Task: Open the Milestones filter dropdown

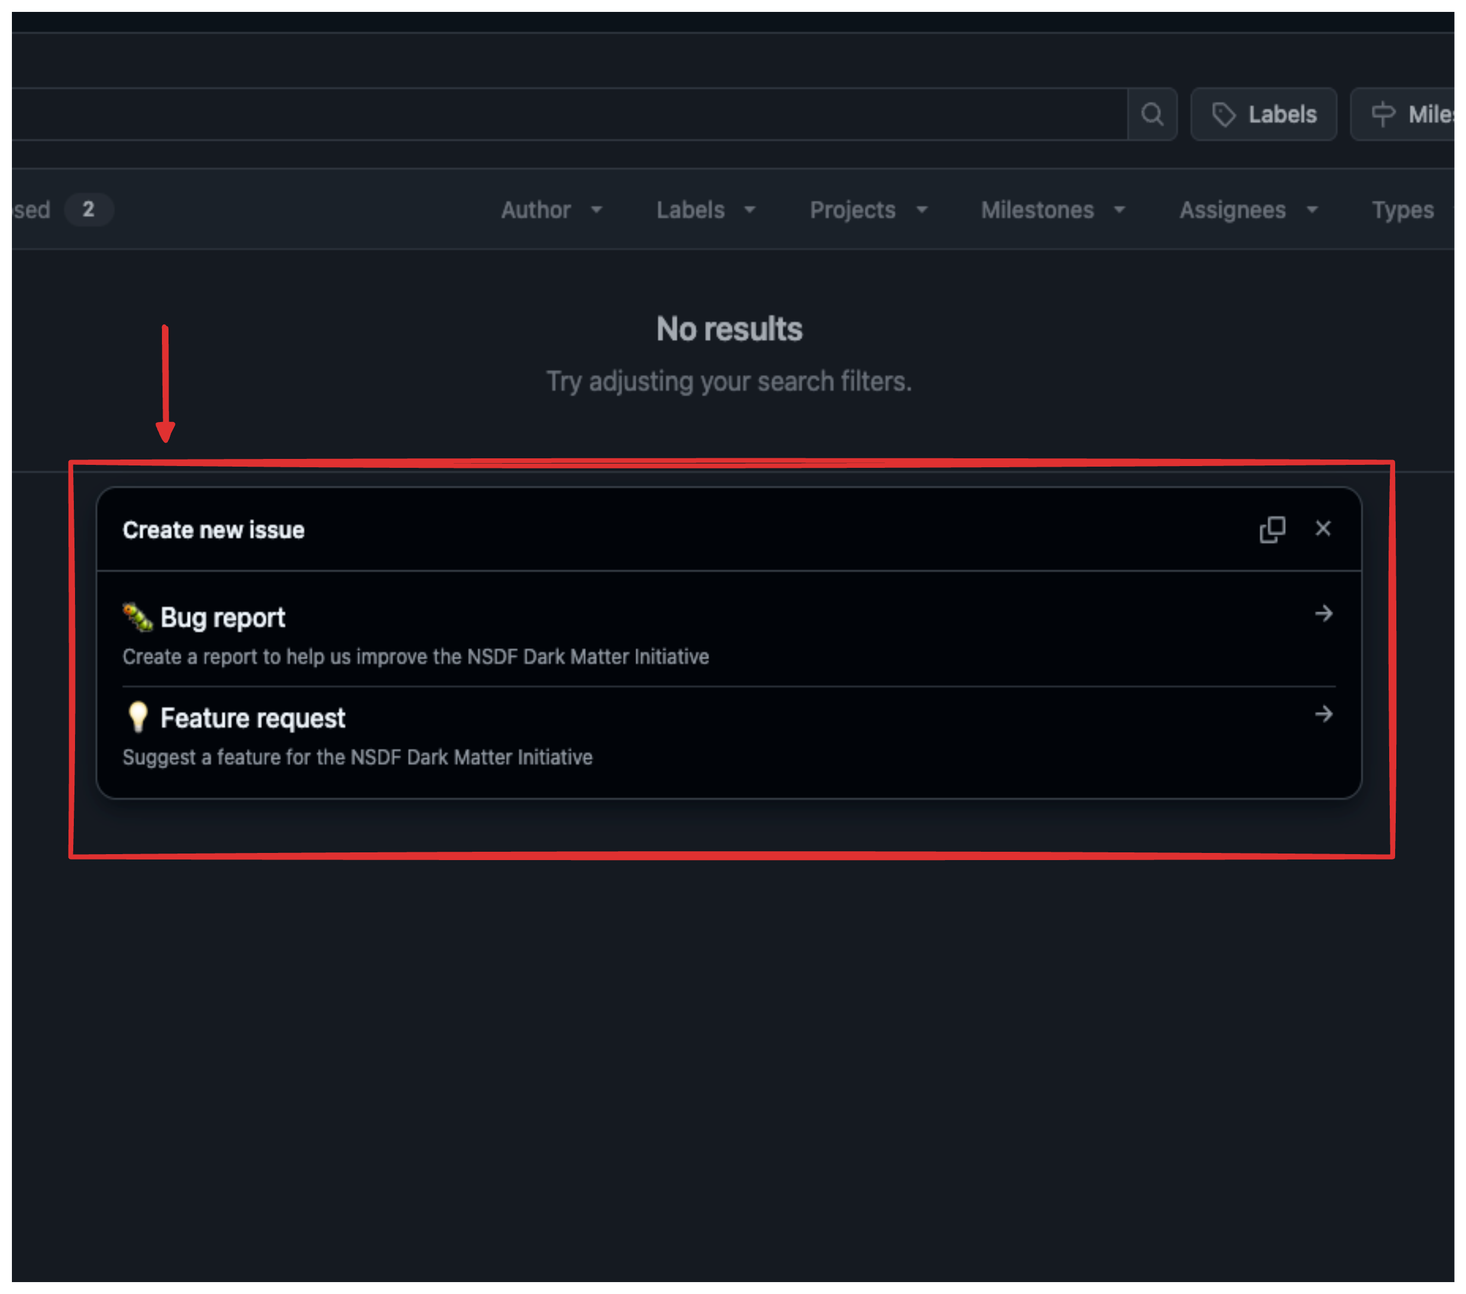Action: pos(1052,210)
